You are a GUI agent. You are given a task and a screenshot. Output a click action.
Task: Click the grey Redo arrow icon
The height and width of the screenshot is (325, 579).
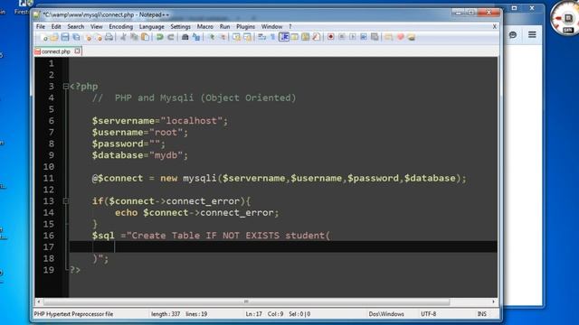[x=171, y=37]
